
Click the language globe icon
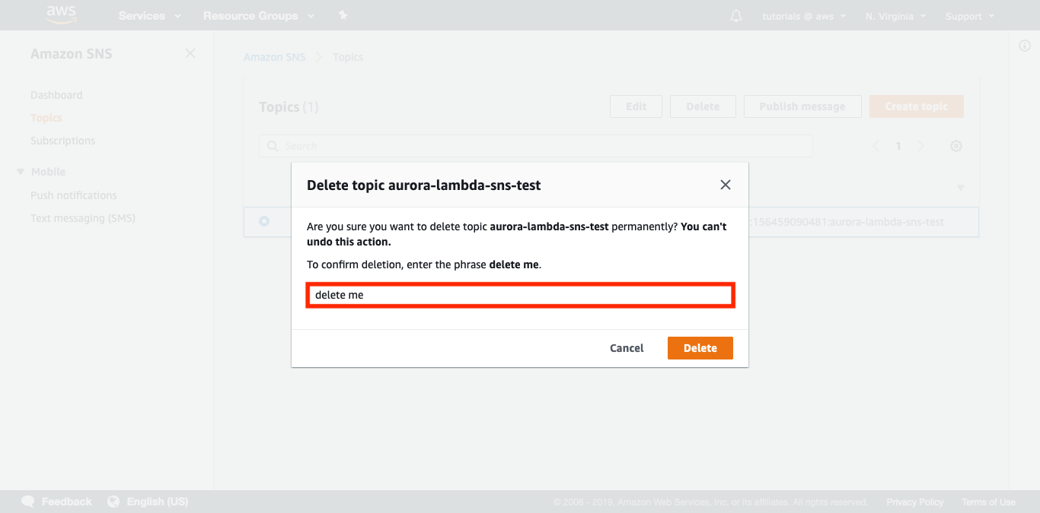(114, 502)
